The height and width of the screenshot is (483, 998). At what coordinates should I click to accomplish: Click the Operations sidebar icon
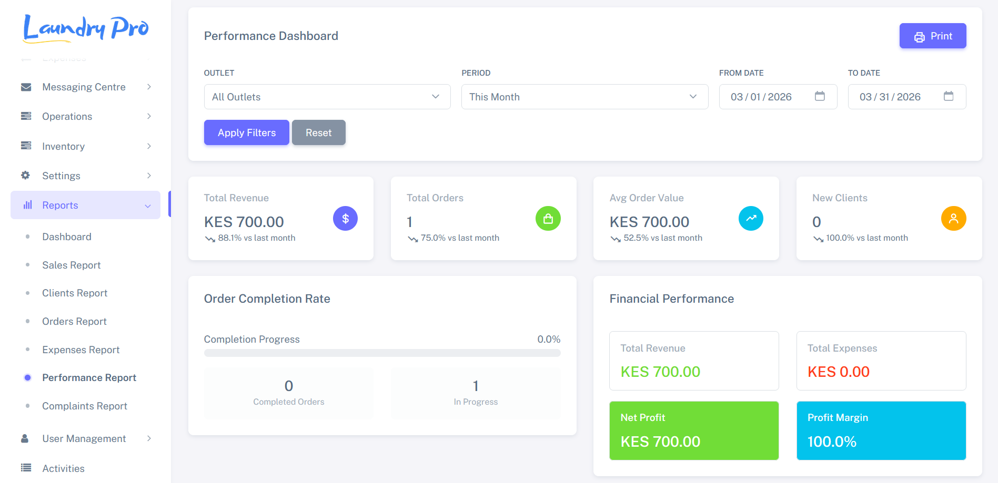coord(26,116)
